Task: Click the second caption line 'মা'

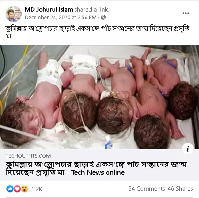Action: (8, 36)
